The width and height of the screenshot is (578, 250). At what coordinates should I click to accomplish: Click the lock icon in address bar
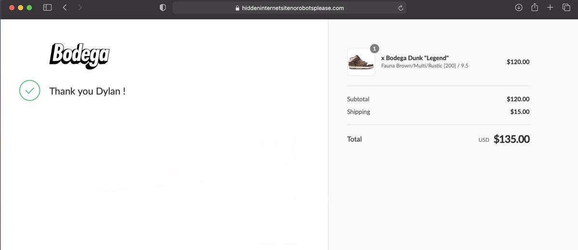click(x=236, y=8)
